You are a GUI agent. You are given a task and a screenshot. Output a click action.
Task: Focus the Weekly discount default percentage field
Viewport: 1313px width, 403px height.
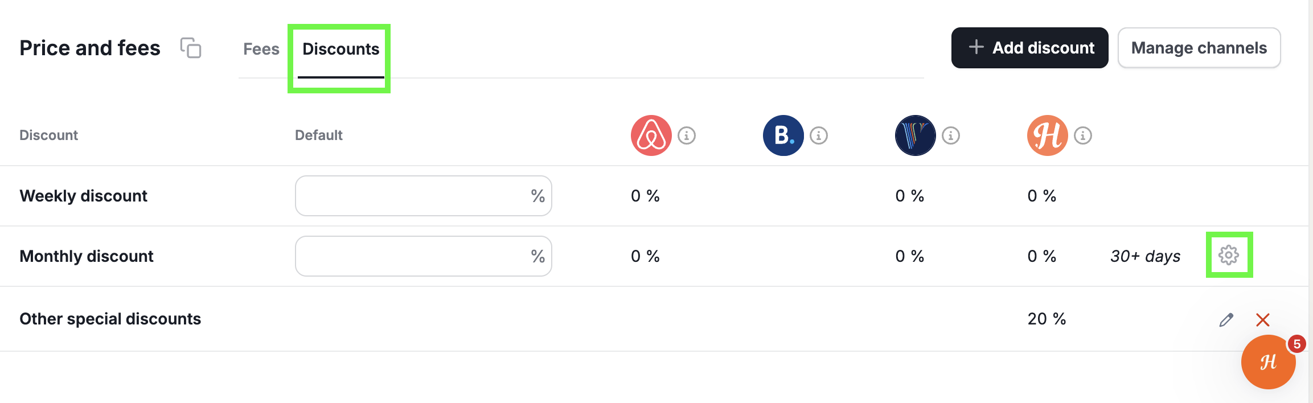click(424, 196)
